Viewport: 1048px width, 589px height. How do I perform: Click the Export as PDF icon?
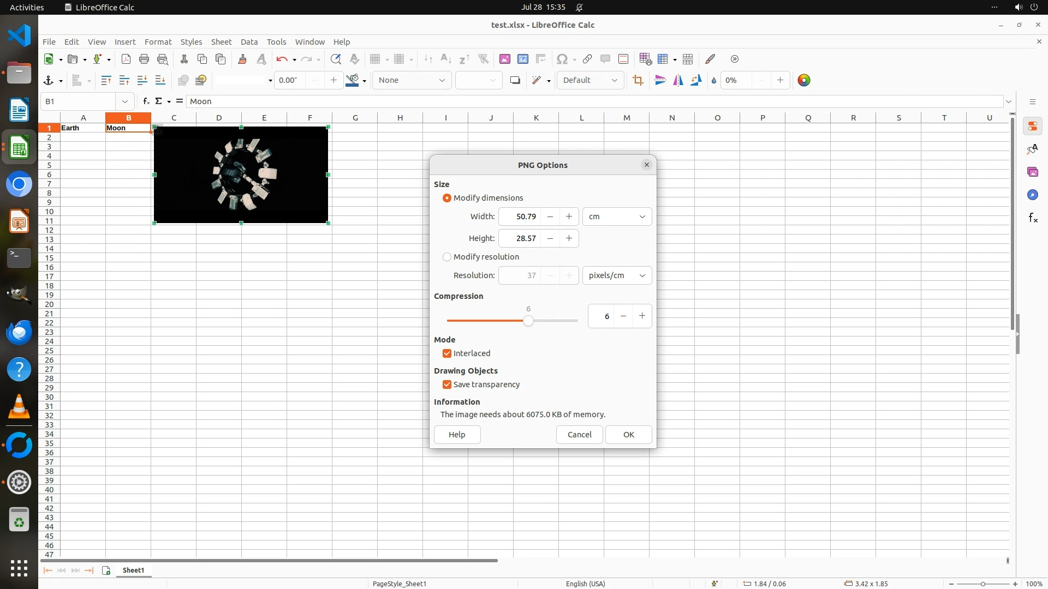point(126,59)
